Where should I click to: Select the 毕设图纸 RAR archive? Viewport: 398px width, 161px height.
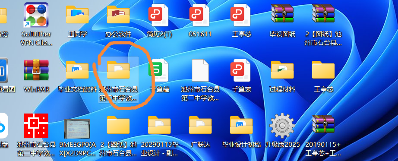pyautogui.click(x=282, y=14)
